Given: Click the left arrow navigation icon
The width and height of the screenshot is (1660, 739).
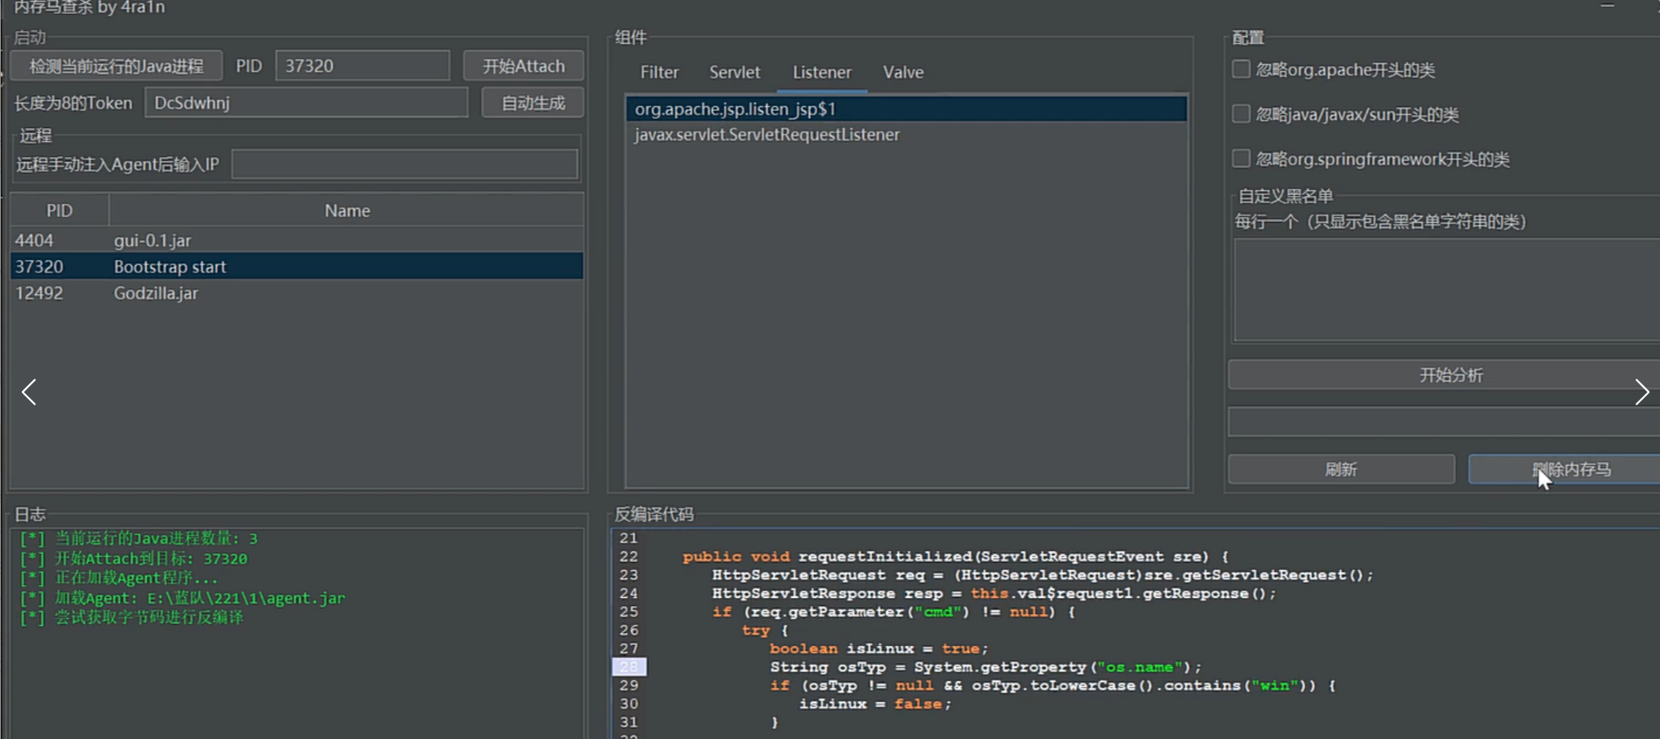Looking at the screenshot, I should pyautogui.click(x=29, y=392).
